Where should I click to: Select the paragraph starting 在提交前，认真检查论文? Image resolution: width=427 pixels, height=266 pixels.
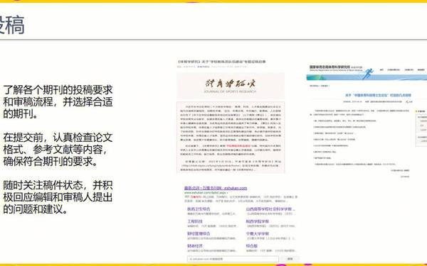(x=58, y=149)
